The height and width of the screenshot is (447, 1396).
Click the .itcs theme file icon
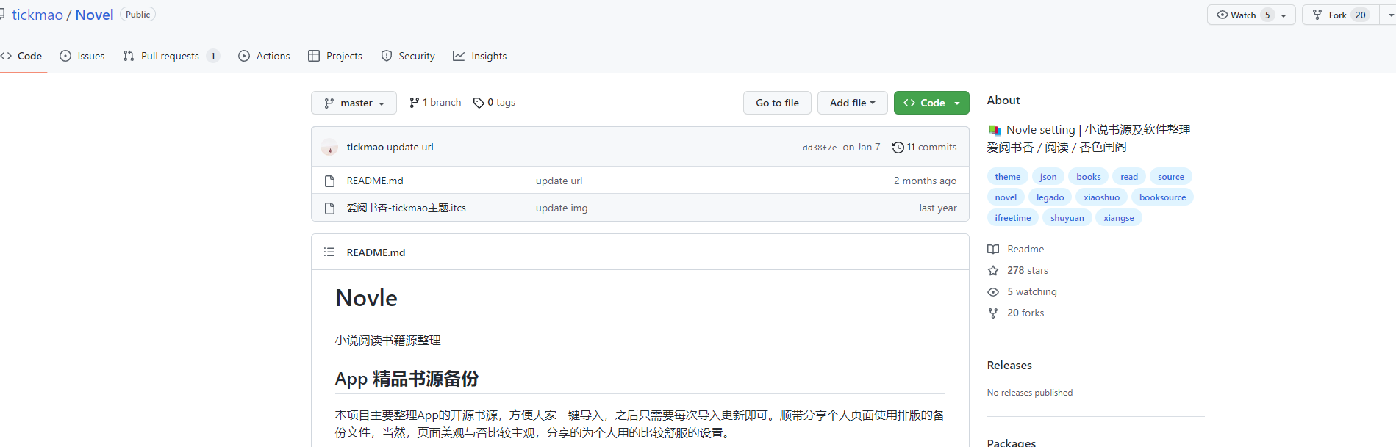point(330,208)
